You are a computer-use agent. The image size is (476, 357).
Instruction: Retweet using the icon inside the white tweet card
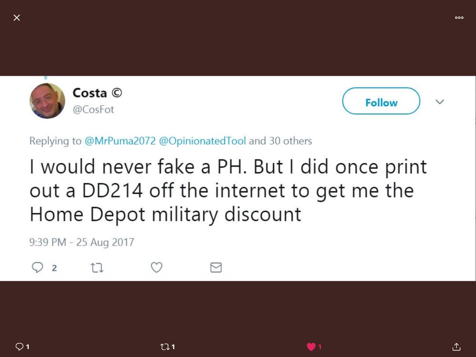pyautogui.click(x=97, y=268)
